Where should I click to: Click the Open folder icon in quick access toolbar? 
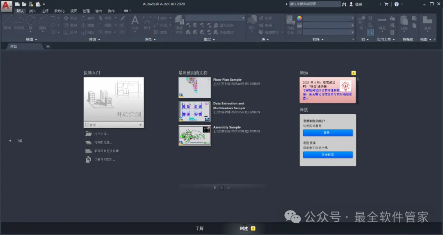pyautogui.click(x=24, y=4)
